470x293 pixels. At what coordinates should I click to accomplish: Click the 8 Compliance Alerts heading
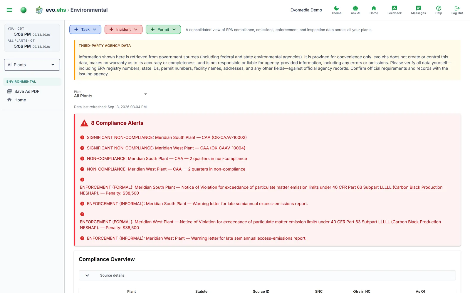coord(117,123)
